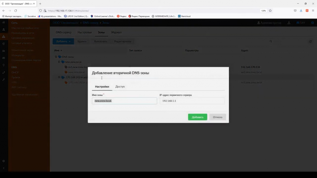Open the users icon in left sidebar
This screenshot has height=178, width=317.
(x=4, y=29)
